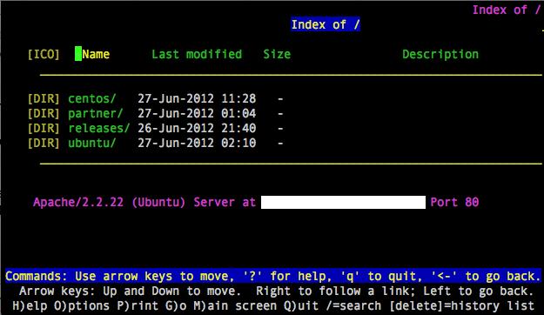This screenshot has width=544, height=315.
Task: Click the Q)uit command
Action: [301, 306]
